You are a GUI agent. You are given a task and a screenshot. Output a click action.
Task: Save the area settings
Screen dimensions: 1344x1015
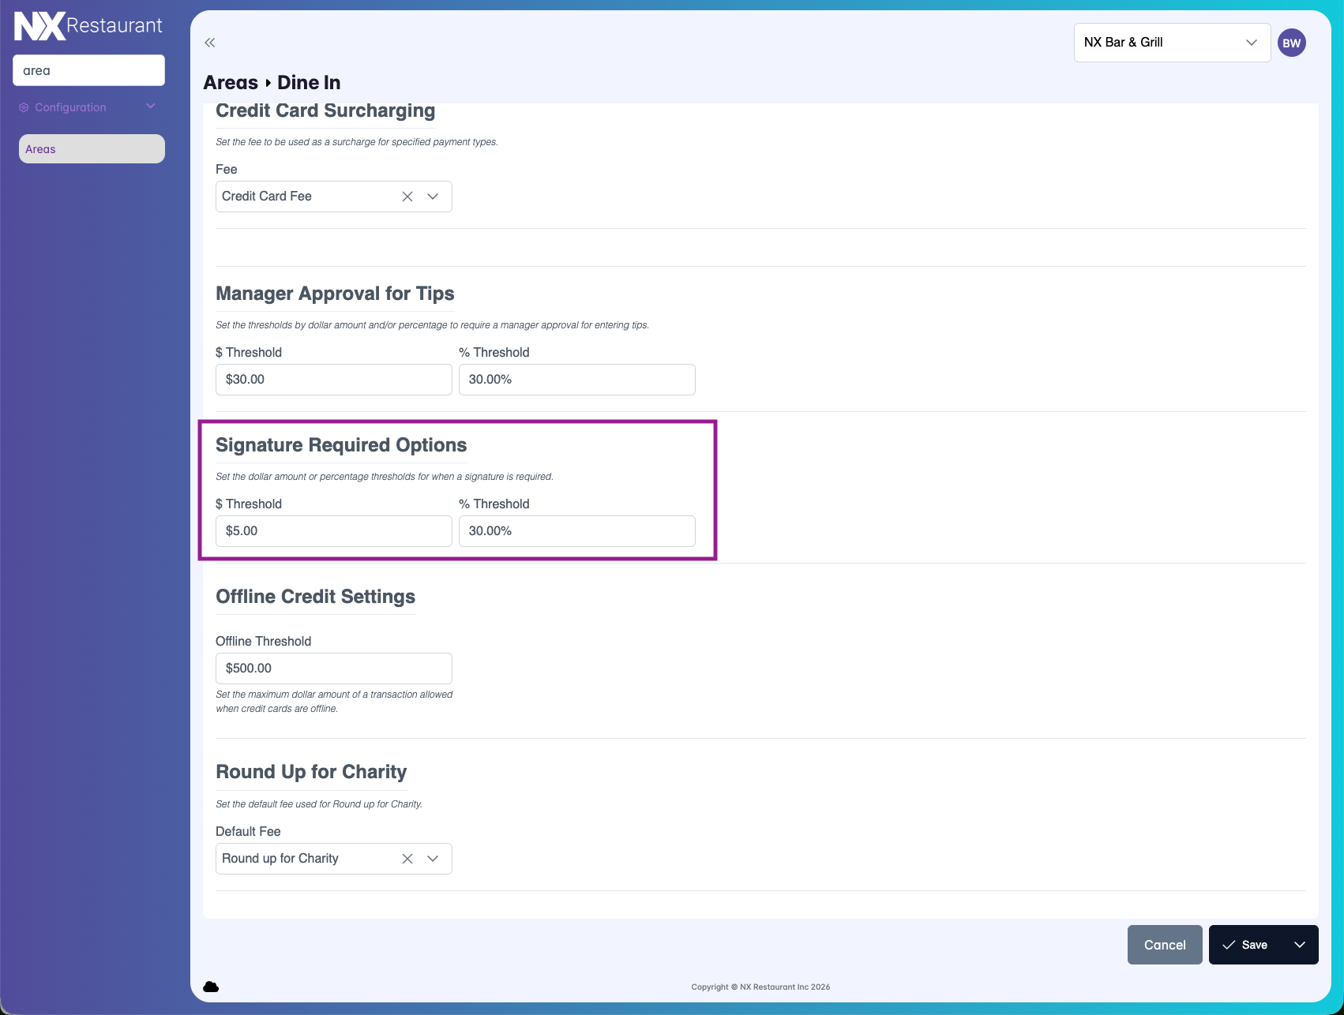[x=1245, y=945]
